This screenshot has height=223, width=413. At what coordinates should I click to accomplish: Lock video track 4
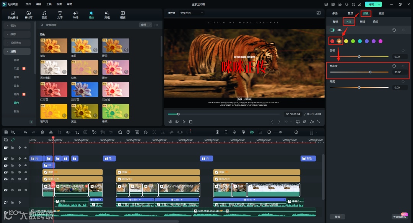click(12, 165)
